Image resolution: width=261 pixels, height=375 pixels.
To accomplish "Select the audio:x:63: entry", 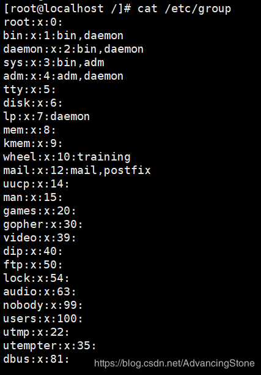I will tap(40, 292).
